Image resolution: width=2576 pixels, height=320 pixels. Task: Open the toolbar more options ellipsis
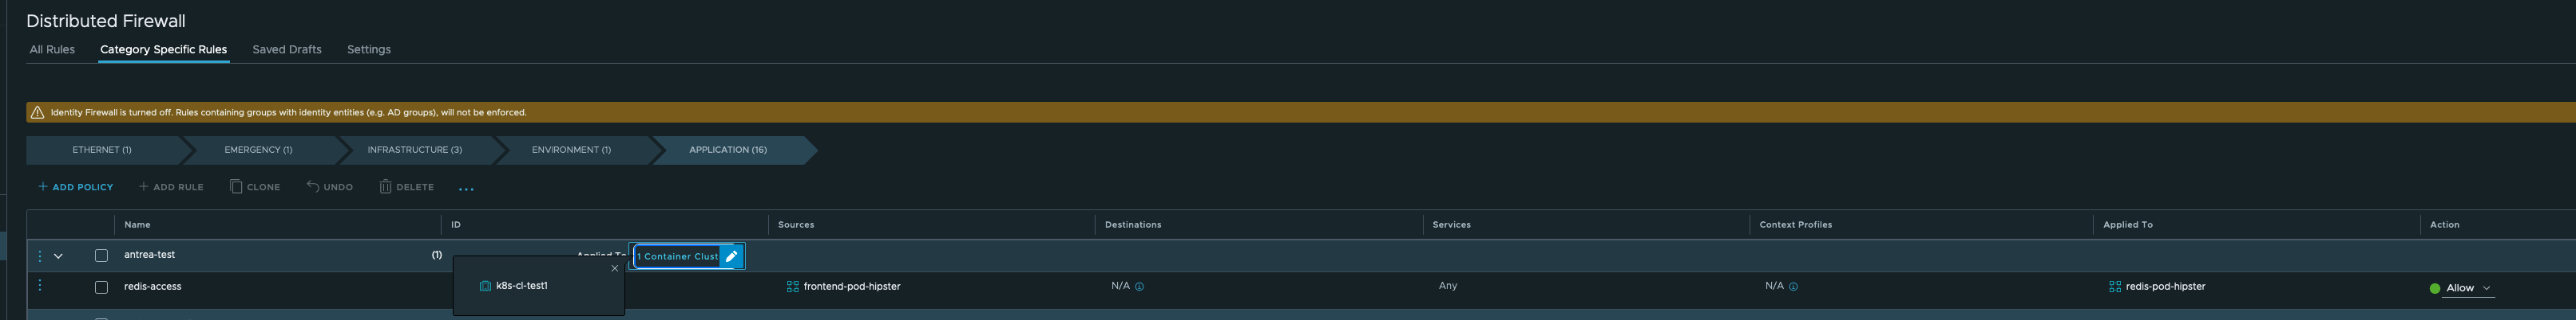click(466, 189)
